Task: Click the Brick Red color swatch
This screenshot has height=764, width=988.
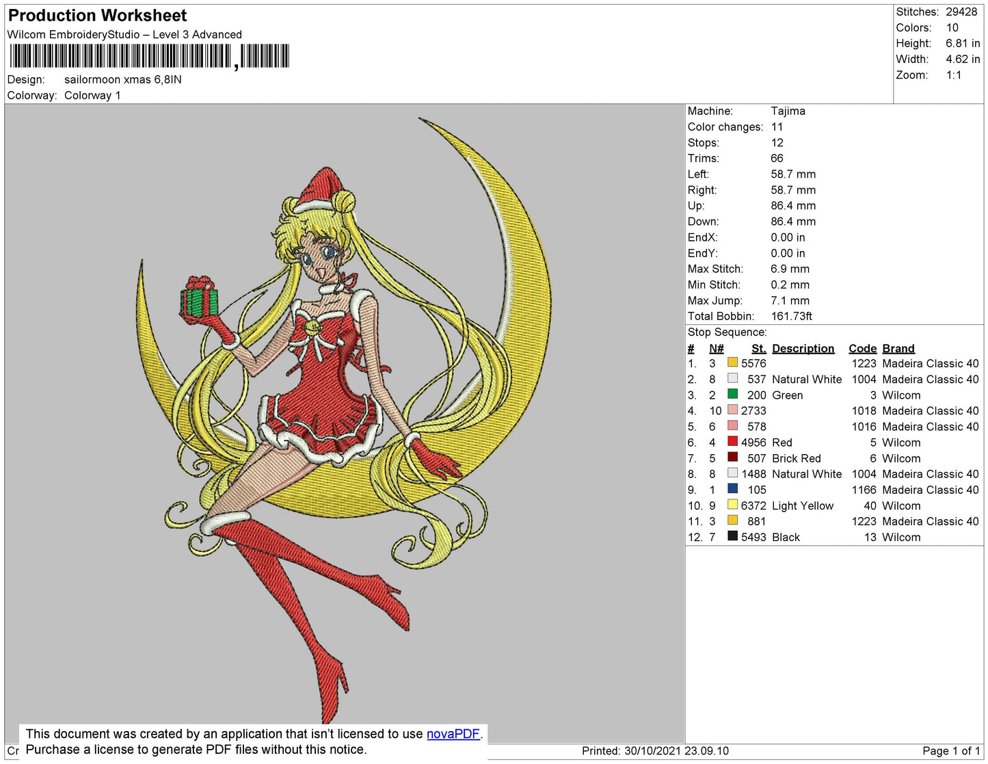Action: tap(733, 457)
